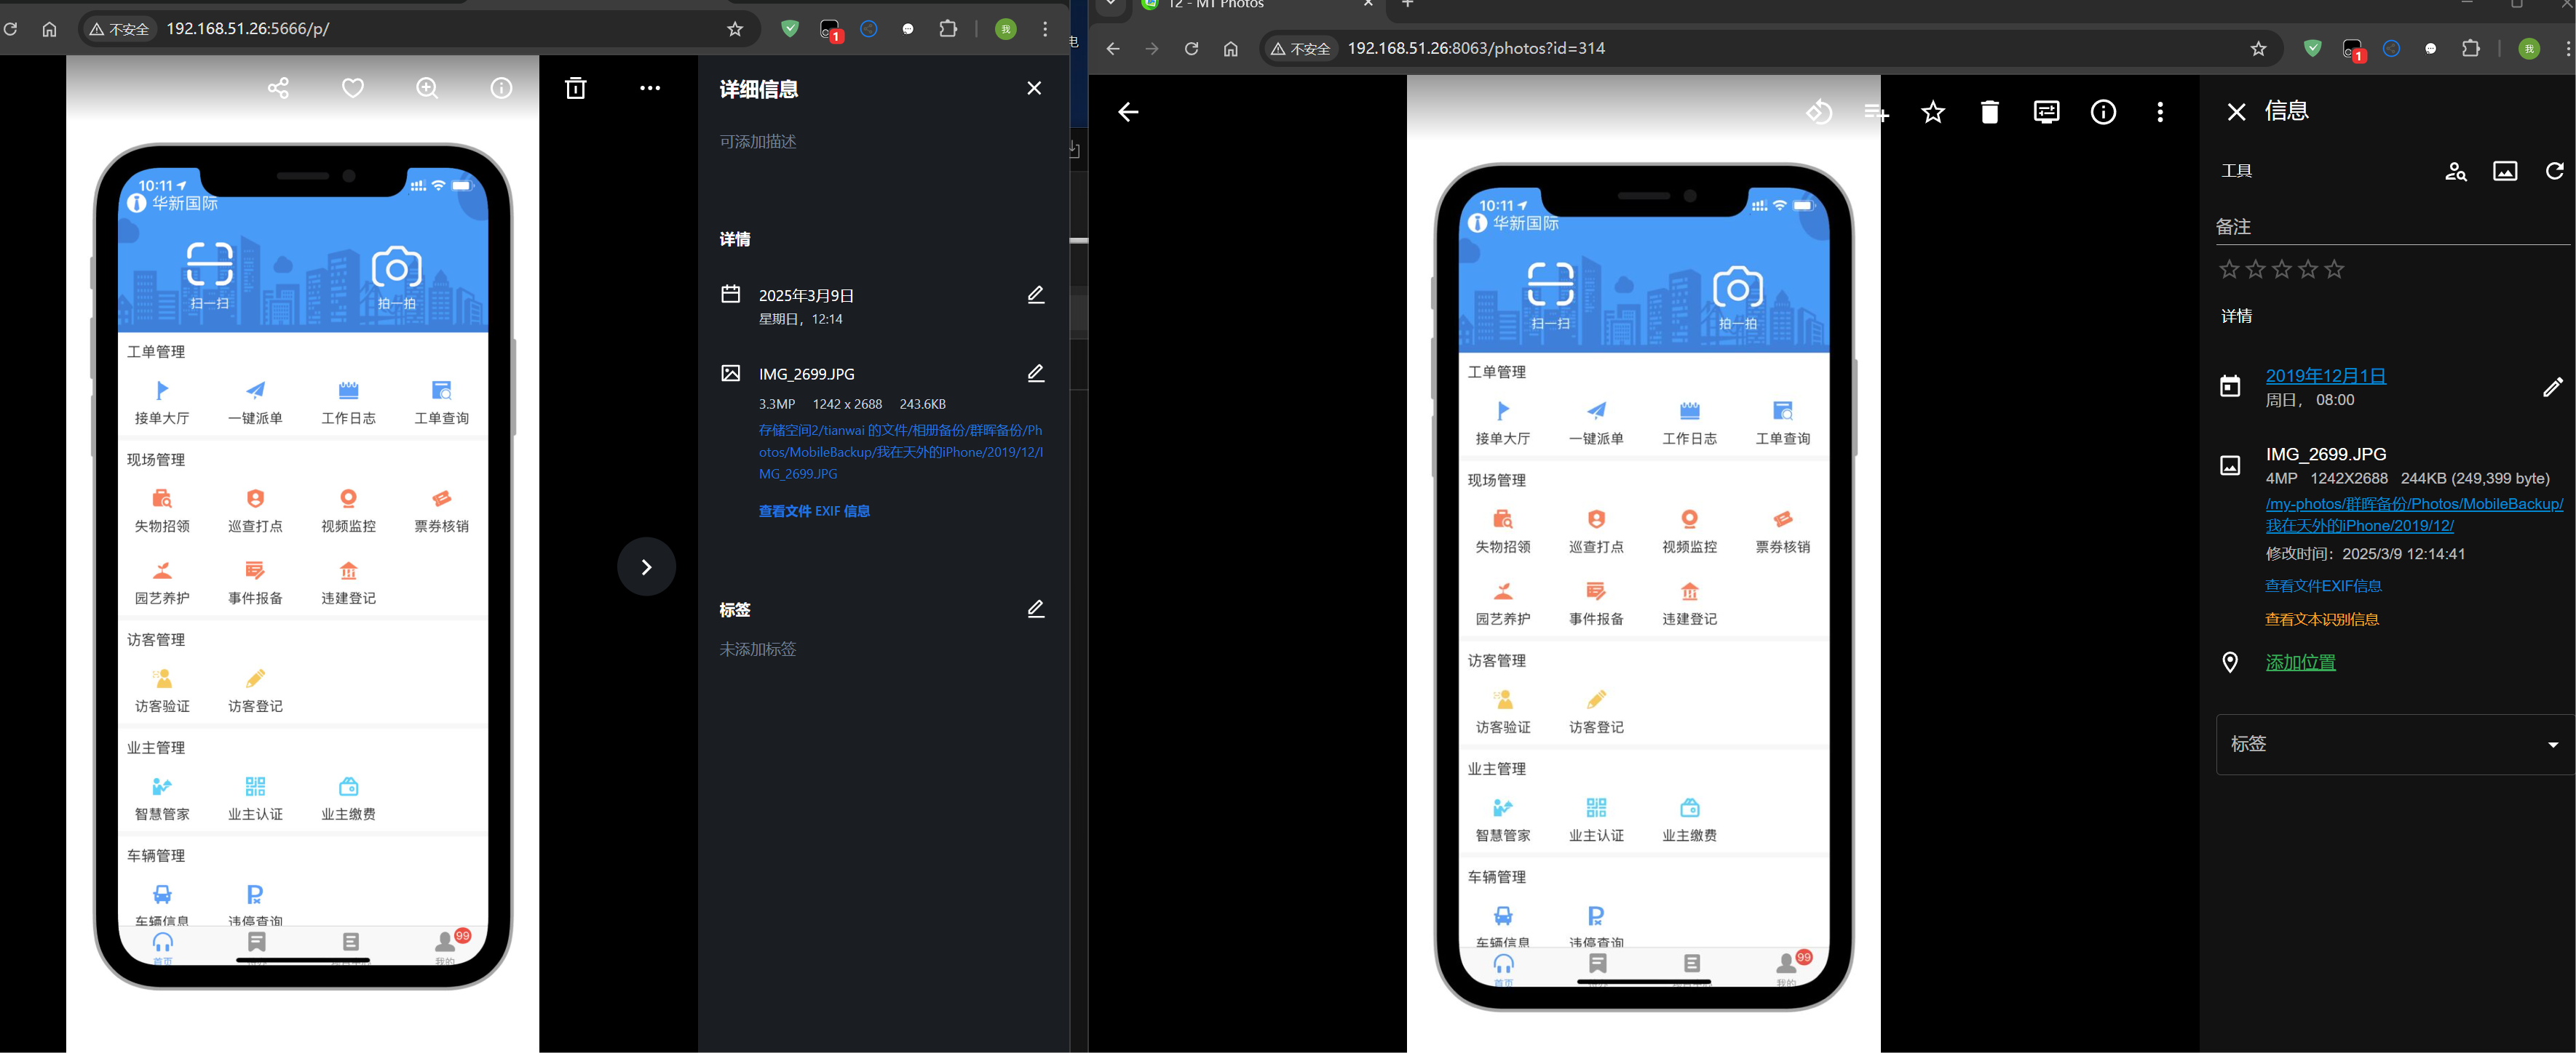Go back arrow in MT Photos viewer
2576x1053 pixels.
tap(1128, 112)
